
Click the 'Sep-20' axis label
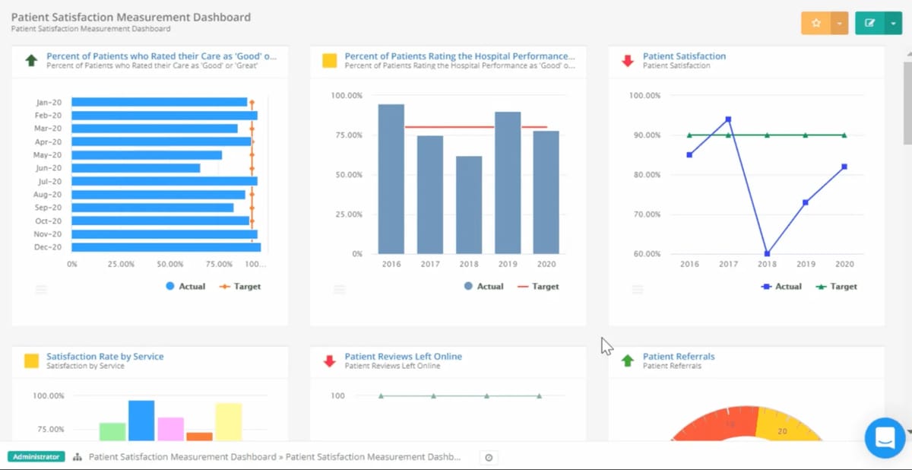coord(49,208)
